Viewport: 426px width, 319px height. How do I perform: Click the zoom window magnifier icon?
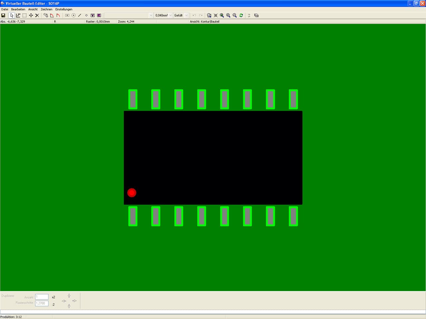(x=209, y=15)
